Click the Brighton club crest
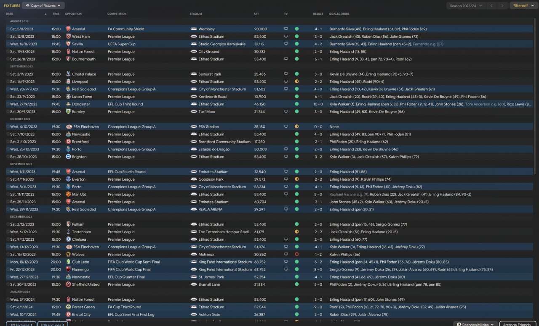The width and height of the screenshot is (539, 326). [68, 157]
